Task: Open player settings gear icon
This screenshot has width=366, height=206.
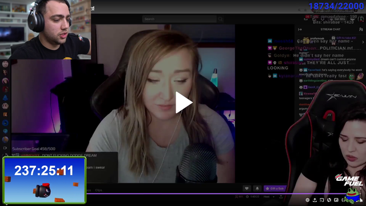Action: [308, 200]
